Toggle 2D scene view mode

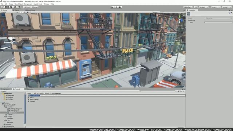pyautogui.click(x=17, y=12)
